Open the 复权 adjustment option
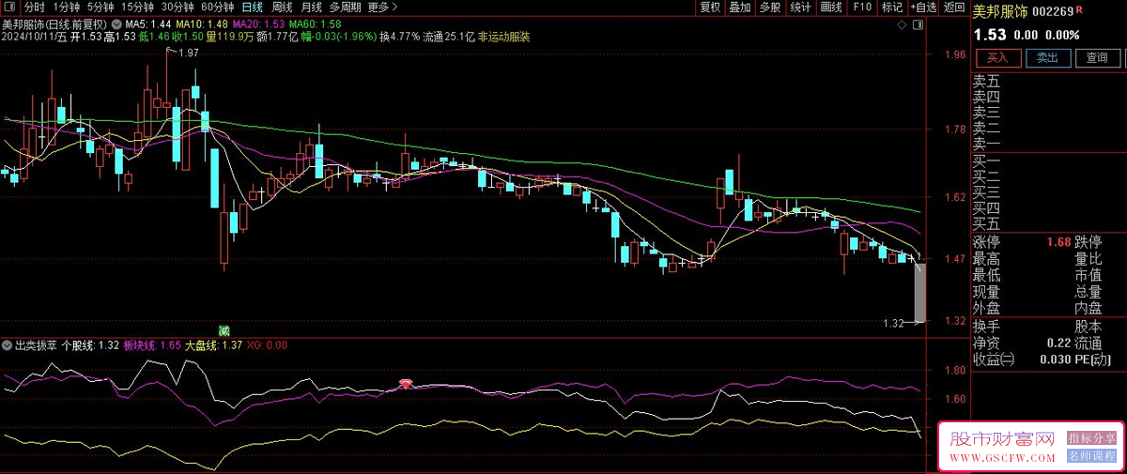This screenshot has width=1127, height=474. [710, 7]
